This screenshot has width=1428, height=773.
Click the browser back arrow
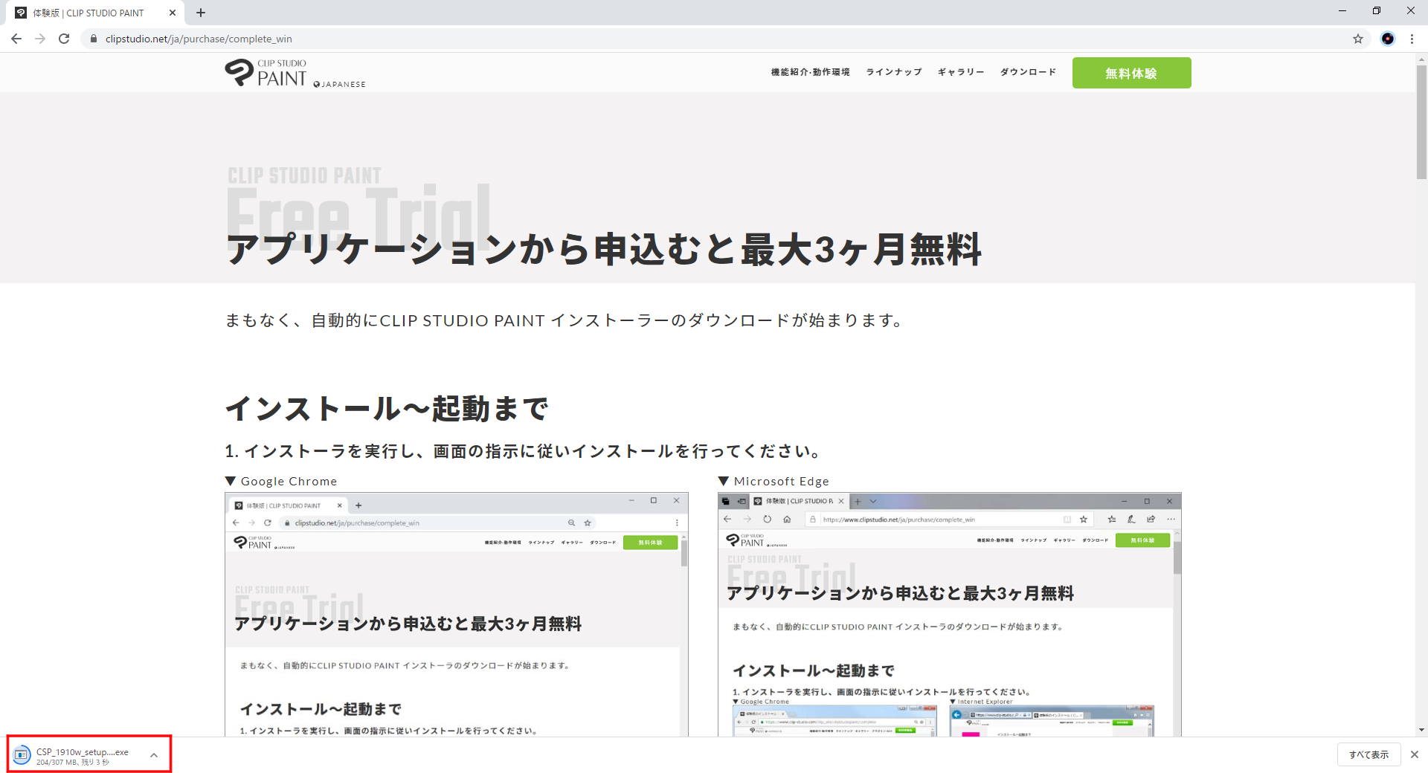(16, 39)
